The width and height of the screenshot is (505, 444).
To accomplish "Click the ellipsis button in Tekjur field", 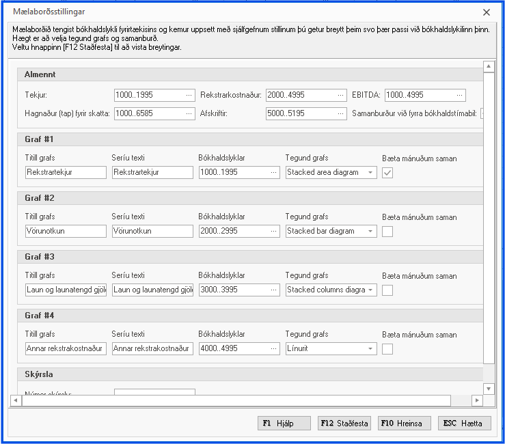I will coord(188,95).
